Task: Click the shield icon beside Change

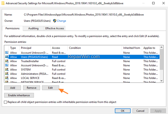Action: pos(55,21)
